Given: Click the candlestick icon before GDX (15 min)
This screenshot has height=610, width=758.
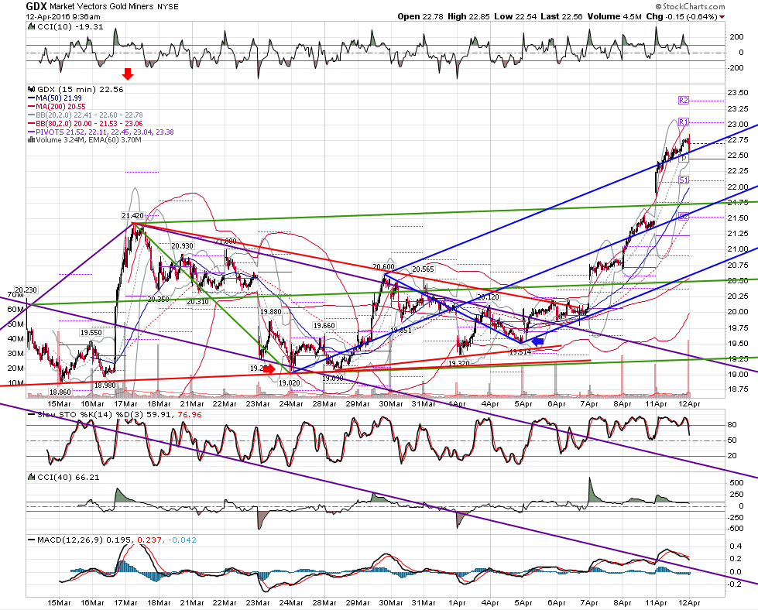Looking at the screenshot, I should pos(32,90).
